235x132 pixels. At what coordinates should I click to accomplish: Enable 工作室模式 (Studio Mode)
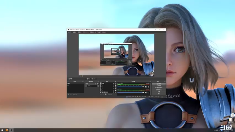click(159, 90)
